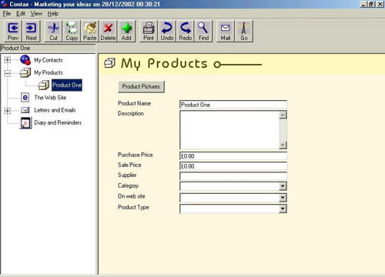The height and width of the screenshot is (277, 385).
Task: Expand the Letters and Emails node
Action: coord(8,111)
